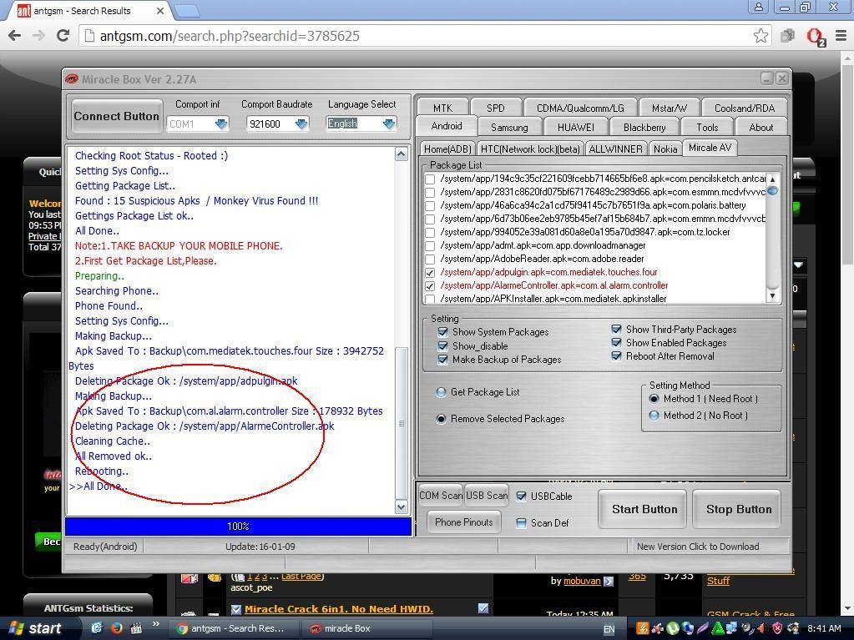The image size is (854, 640).
Task: Switch to the Samsung tab
Action: tap(509, 128)
